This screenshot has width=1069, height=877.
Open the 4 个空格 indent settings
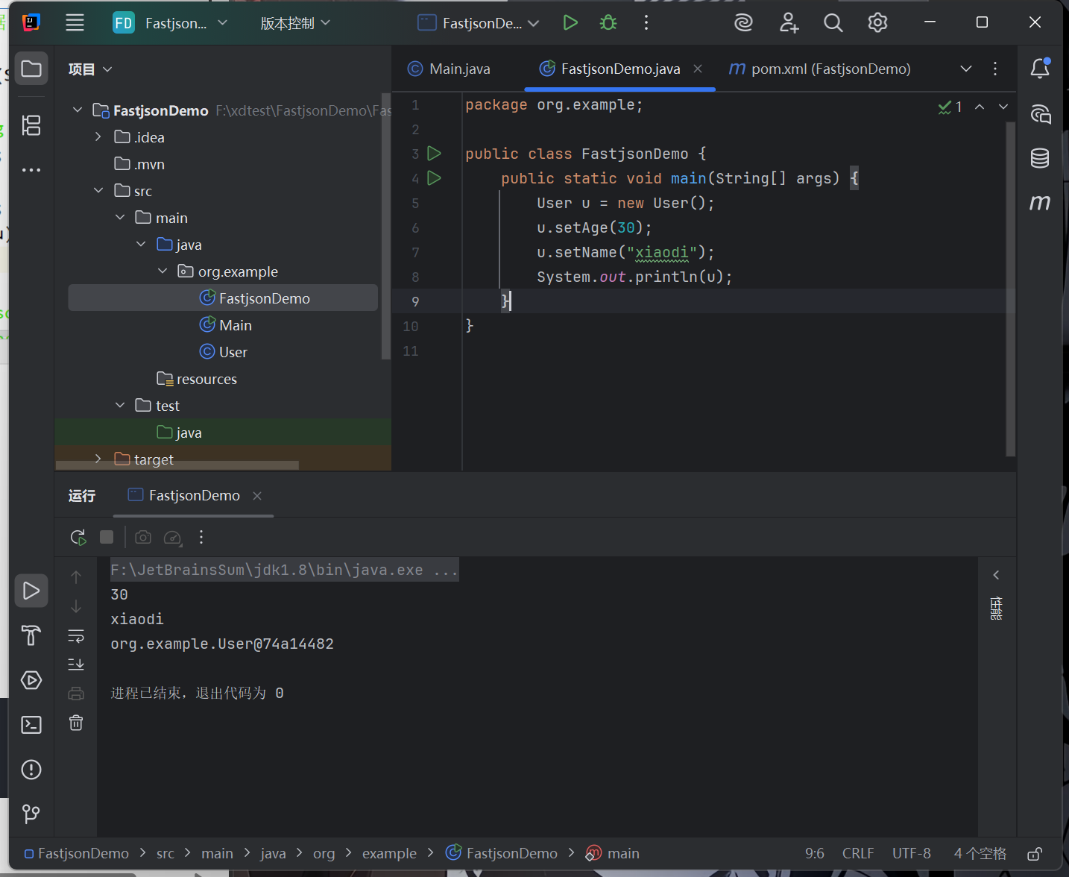(980, 853)
